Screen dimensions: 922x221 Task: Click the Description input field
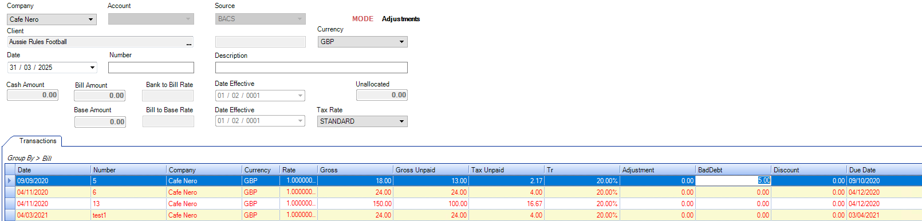tap(312, 68)
